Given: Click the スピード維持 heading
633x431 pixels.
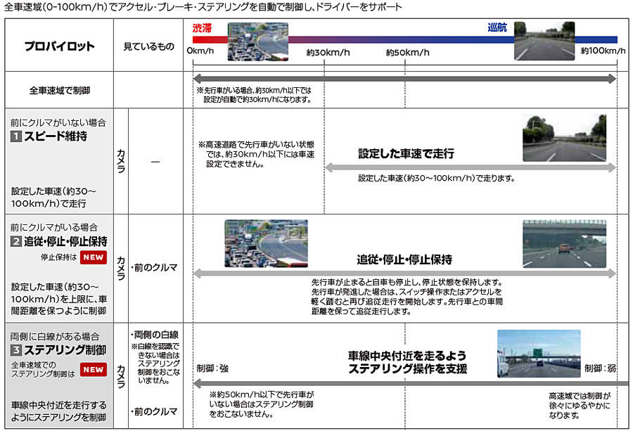Looking at the screenshot, I should pos(56,136).
